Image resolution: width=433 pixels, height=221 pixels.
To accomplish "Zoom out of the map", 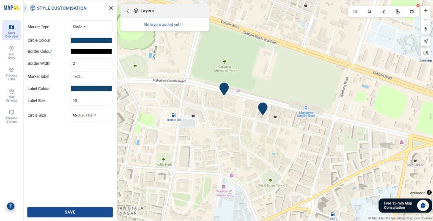I will 425,20.
